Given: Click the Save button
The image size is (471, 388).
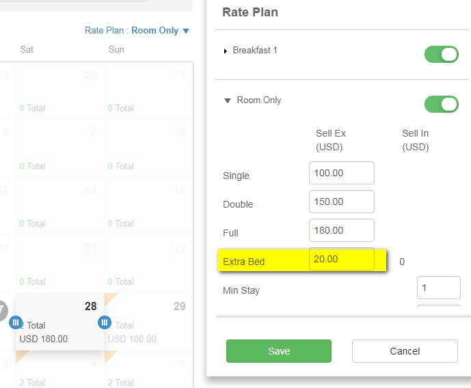Looking at the screenshot, I should (x=279, y=351).
